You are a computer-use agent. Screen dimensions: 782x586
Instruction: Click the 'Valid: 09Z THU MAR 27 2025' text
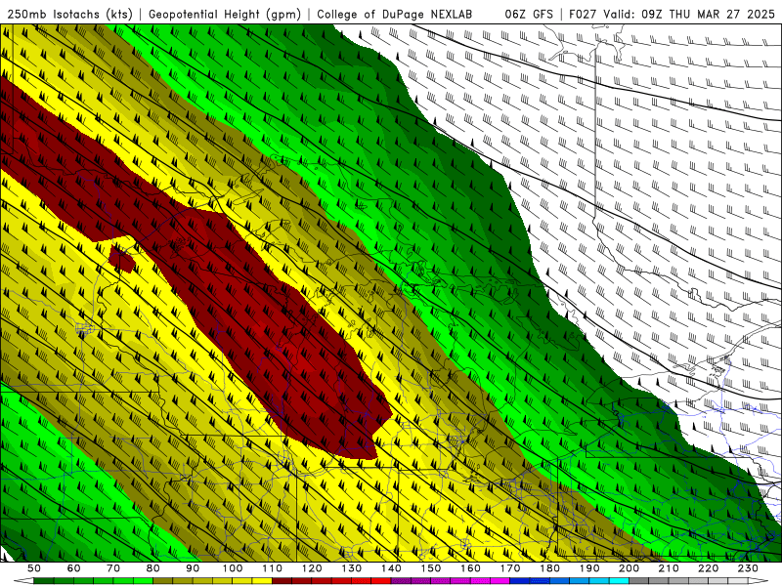[689, 14]
